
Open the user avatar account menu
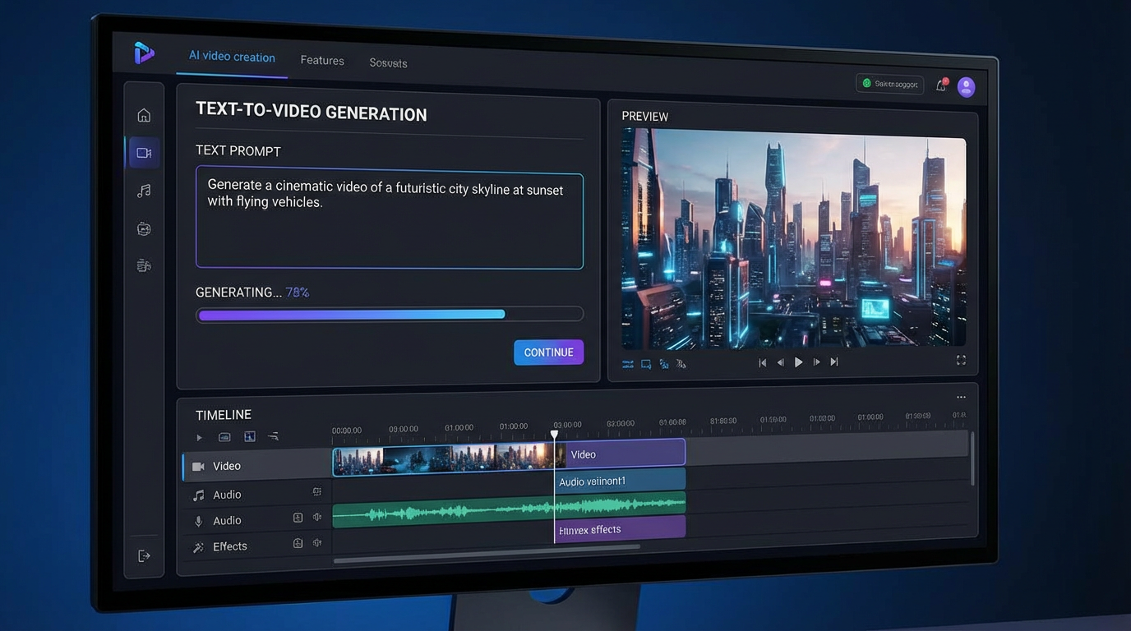pos(966,86)
